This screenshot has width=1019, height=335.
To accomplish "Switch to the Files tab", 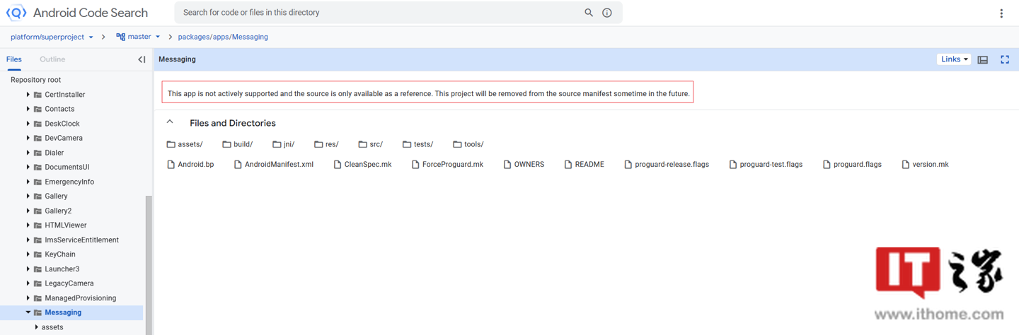I will (x=14, y=59).
